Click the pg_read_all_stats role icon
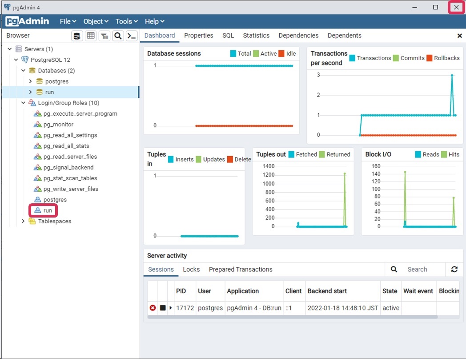466x359 pixels. (37, 146)
